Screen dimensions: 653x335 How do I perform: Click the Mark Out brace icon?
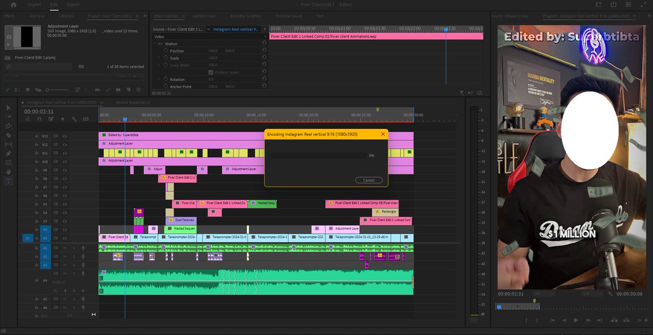click(537, 320)
